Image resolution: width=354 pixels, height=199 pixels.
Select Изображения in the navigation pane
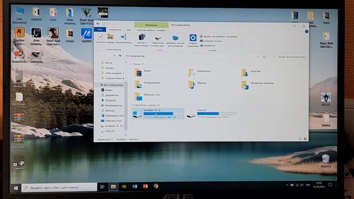pos(112,106)
